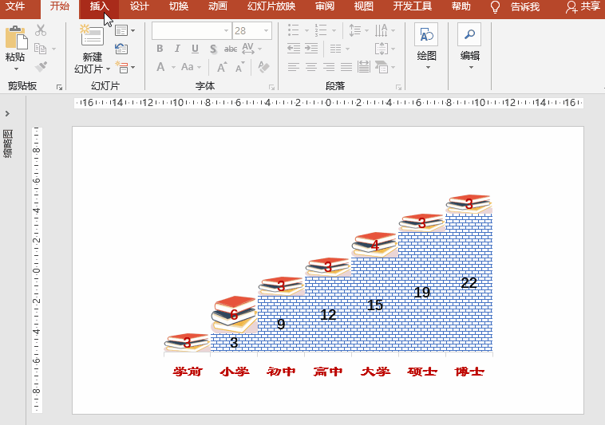This screenshot has width=605, height=425.
Task: Expand the thumbnails pane chevron
Action: click(x=7, y=114)
